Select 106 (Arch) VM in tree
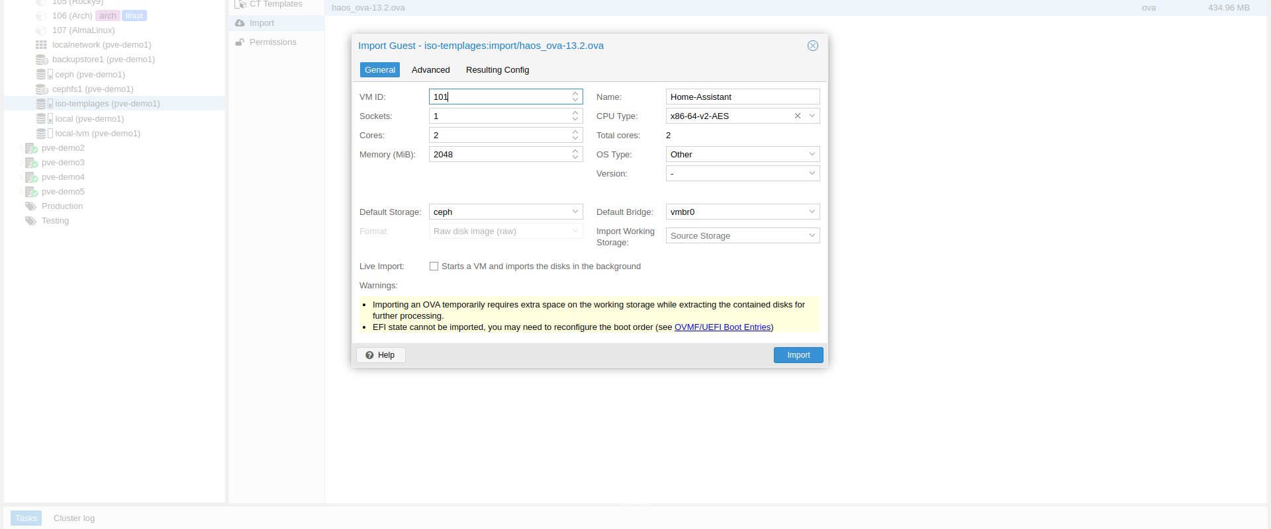Image resolution: width=1271 pixels, height=529 pixels. (x=72, y=16)
